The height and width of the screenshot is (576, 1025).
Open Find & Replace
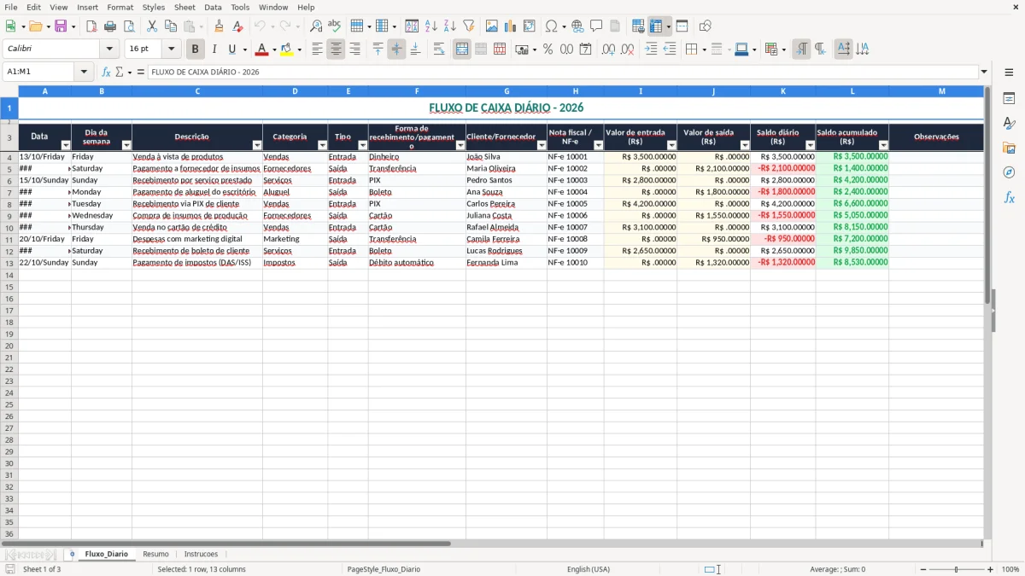point(316,26)
